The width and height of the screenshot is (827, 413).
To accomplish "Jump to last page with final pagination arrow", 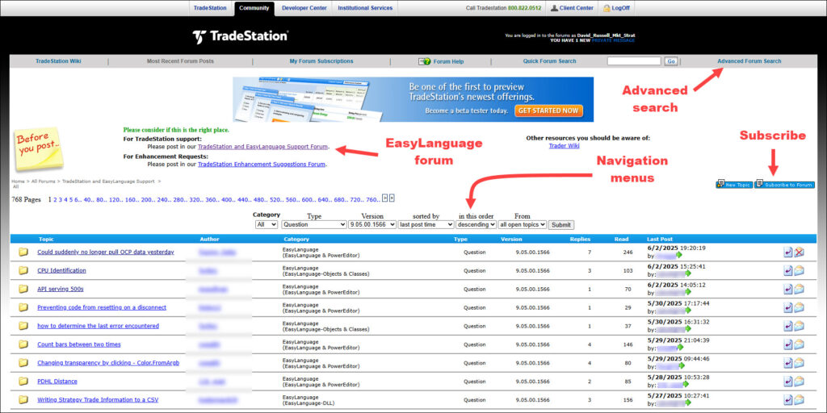I will tap(392, 198).
